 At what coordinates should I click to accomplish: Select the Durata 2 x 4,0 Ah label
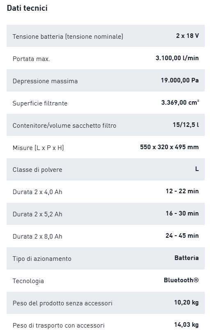(x=37, y=192)
